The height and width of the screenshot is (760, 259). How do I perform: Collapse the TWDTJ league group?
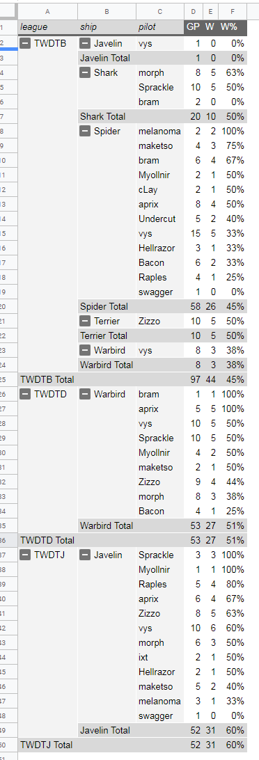click(26, 555)
